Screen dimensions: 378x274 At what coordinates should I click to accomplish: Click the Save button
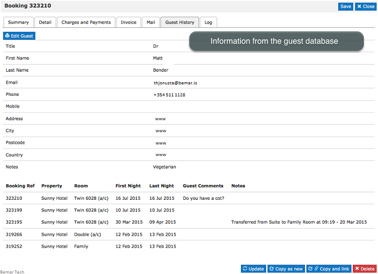(345, 7)
